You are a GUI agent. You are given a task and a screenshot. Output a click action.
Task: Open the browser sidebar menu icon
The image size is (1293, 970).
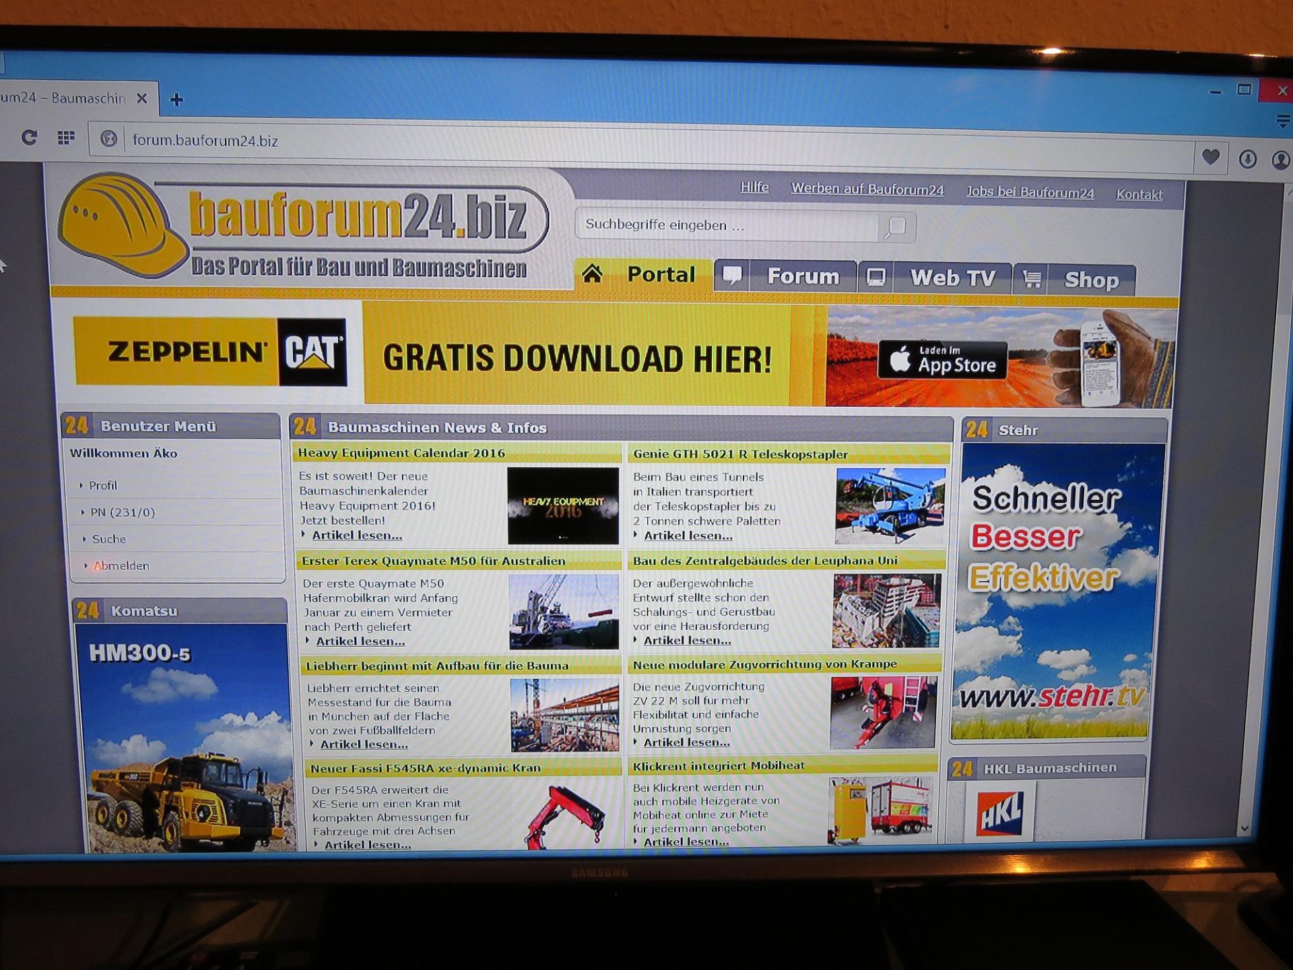coord(1283,122)
